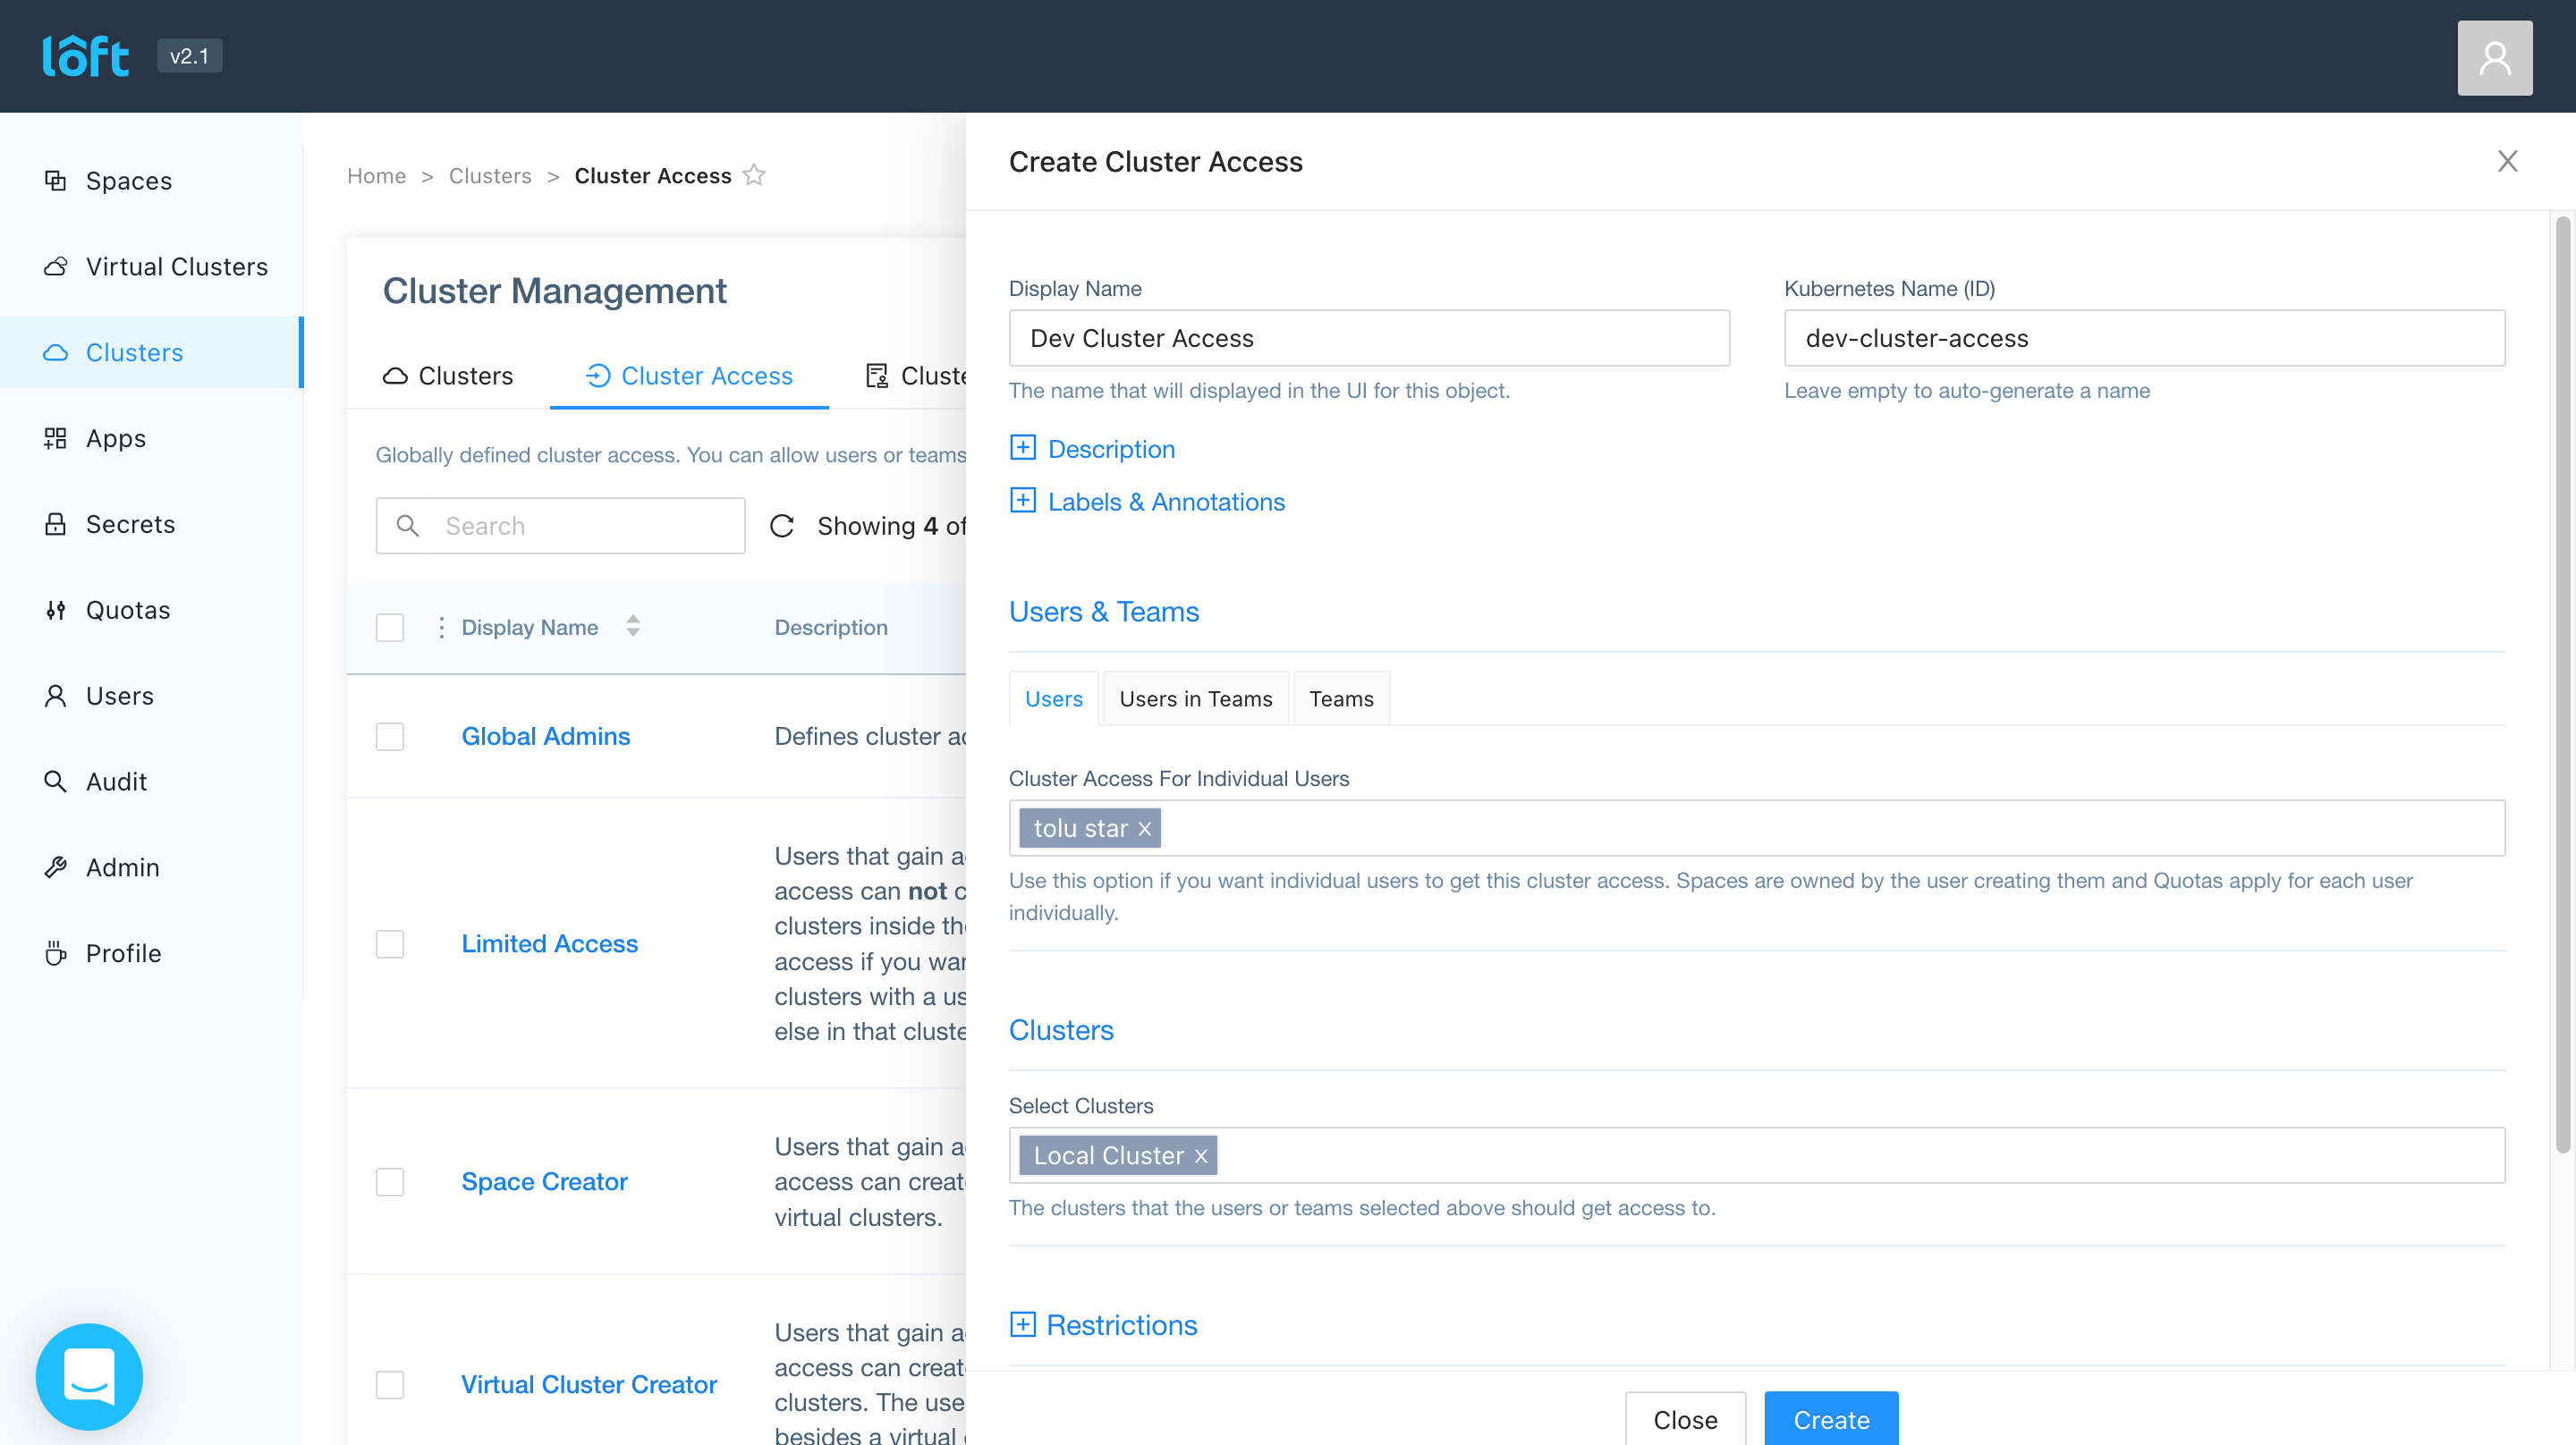Open the Secrets section
The image size is (2576, 1445).
pos(131,523)
